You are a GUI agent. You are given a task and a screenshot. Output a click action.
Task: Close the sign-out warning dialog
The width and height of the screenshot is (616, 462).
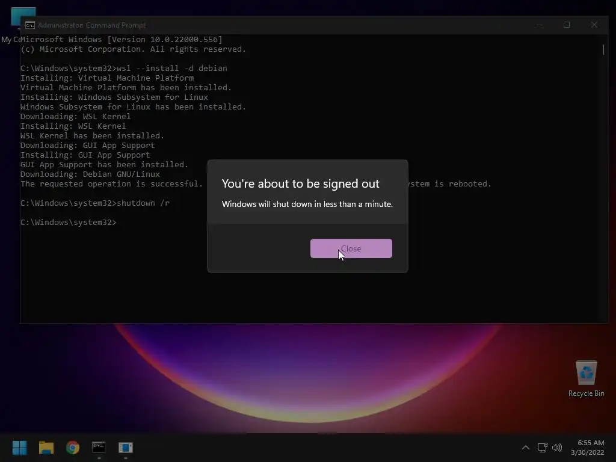coord(351,248)
